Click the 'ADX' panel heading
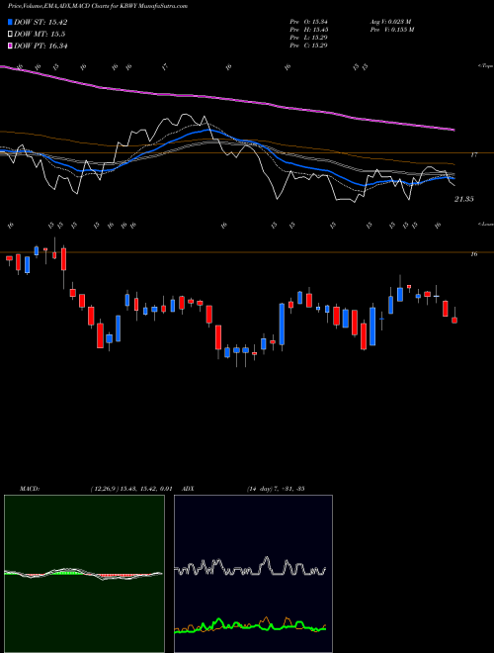This screenshot has height=653, width=494. click(x=188, y=489)
